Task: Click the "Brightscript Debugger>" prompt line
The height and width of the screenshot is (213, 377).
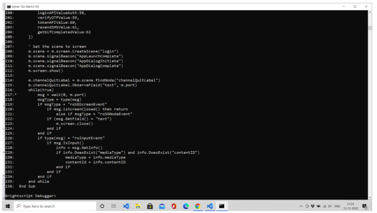Action: pyautogui.click(x=30, y=196)
